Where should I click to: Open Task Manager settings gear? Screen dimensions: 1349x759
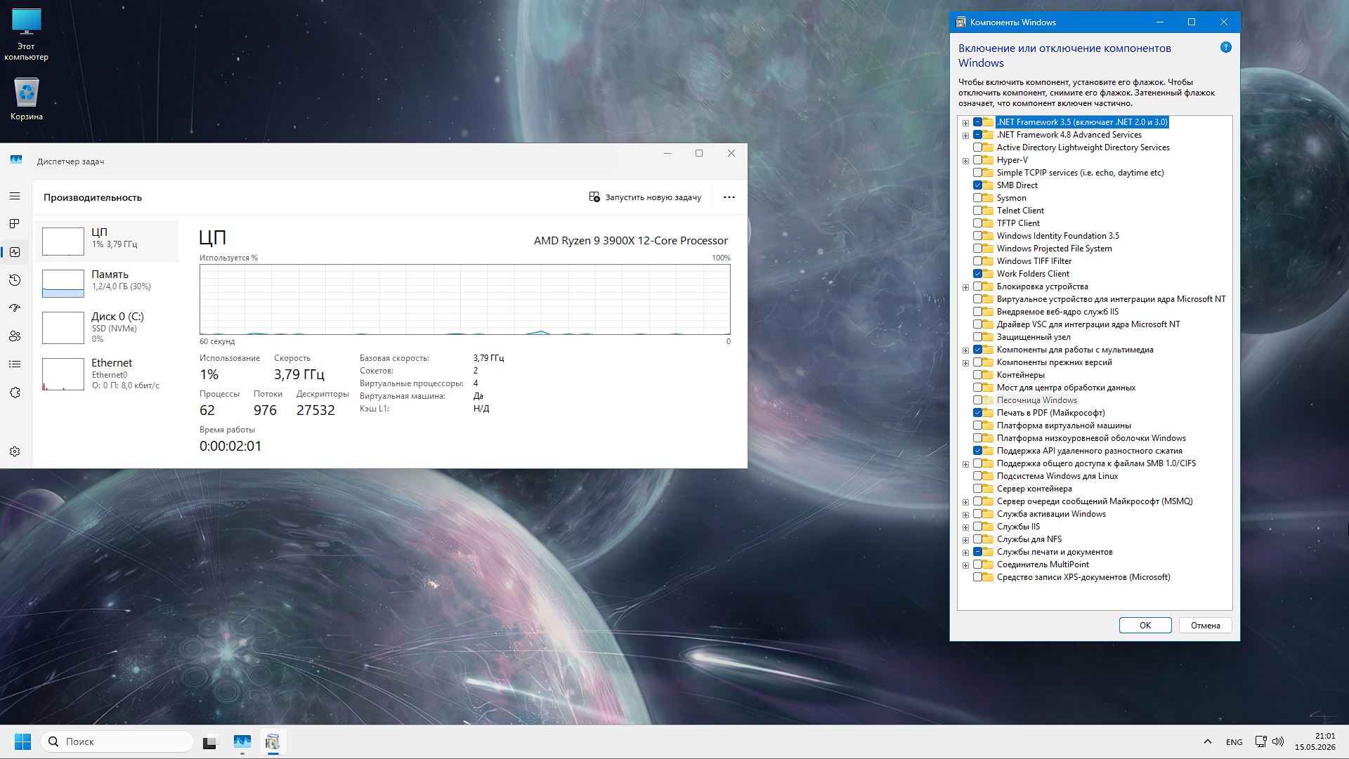[15, 451]
